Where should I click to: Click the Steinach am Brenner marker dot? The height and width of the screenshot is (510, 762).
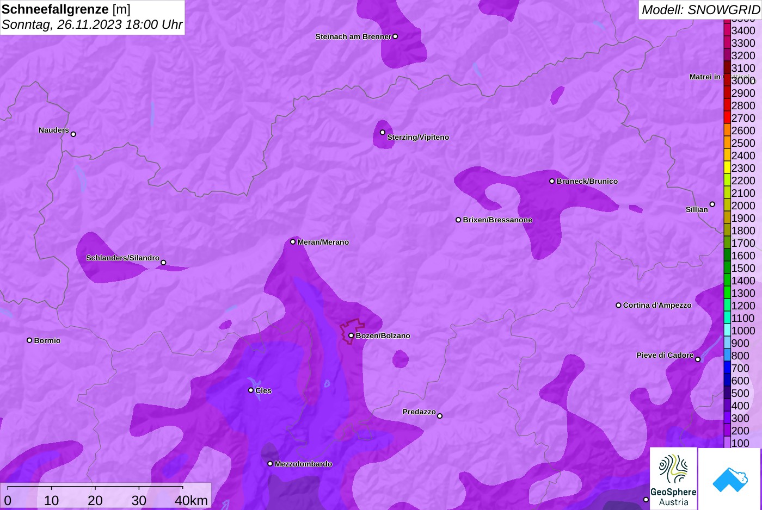point(395,36)
